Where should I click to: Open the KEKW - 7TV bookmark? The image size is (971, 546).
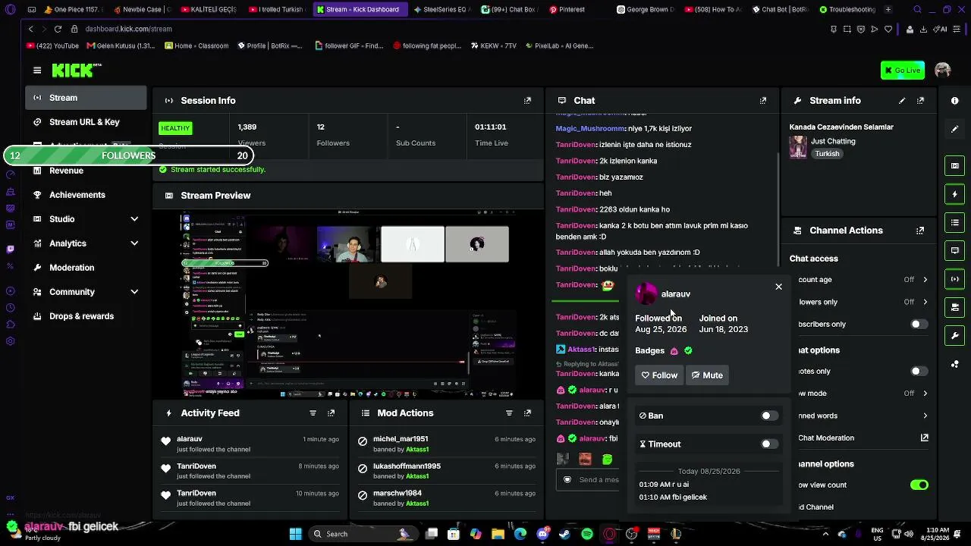[x=492, y=45]
